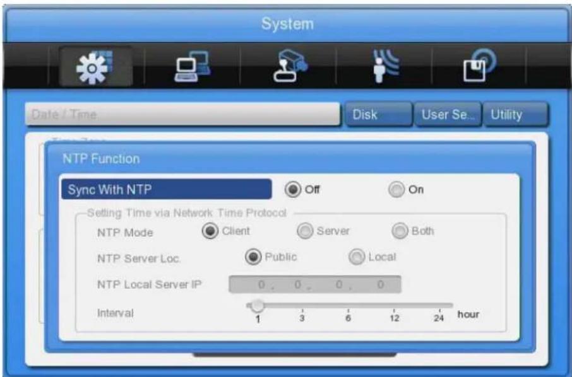Screen dimensions: 572x377
Task: Choose Both NTP Mode
Action: (x=400, y=231)
